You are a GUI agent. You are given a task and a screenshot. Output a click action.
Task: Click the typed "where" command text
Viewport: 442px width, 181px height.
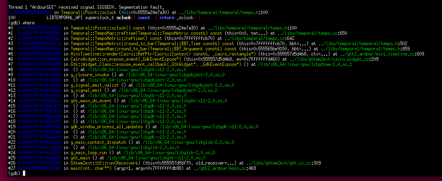point(24,23)
